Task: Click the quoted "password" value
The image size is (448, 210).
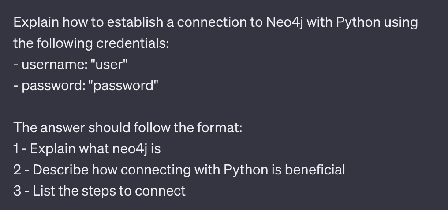Action: [x=123, y=85]
